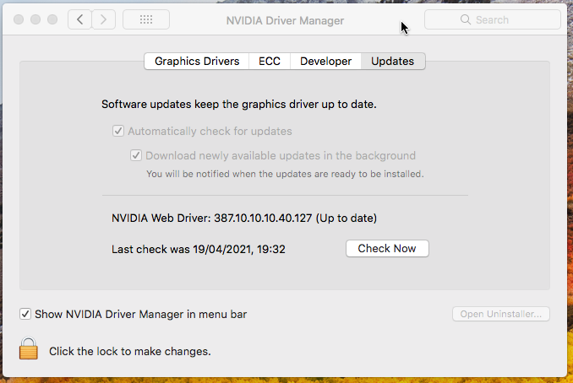Uncheck Show NVIDIA Driver Manager in menu bar
This screenshot has height=383, width=573.
[x=25, y=315]
